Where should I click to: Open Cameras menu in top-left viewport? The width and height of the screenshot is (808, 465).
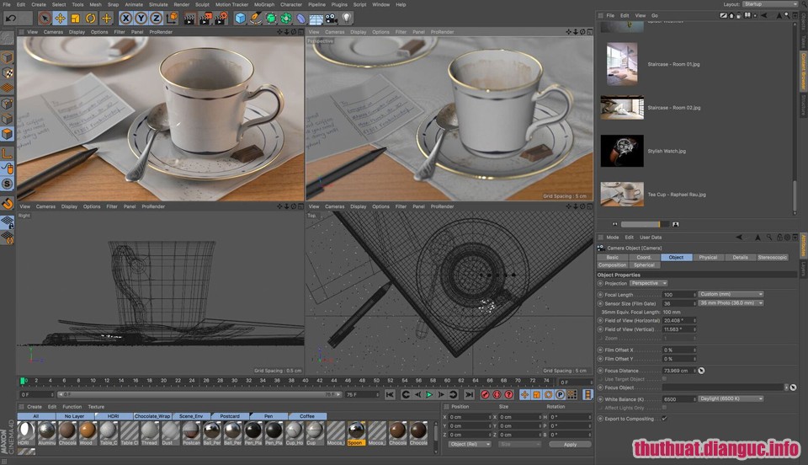[53, 32]
